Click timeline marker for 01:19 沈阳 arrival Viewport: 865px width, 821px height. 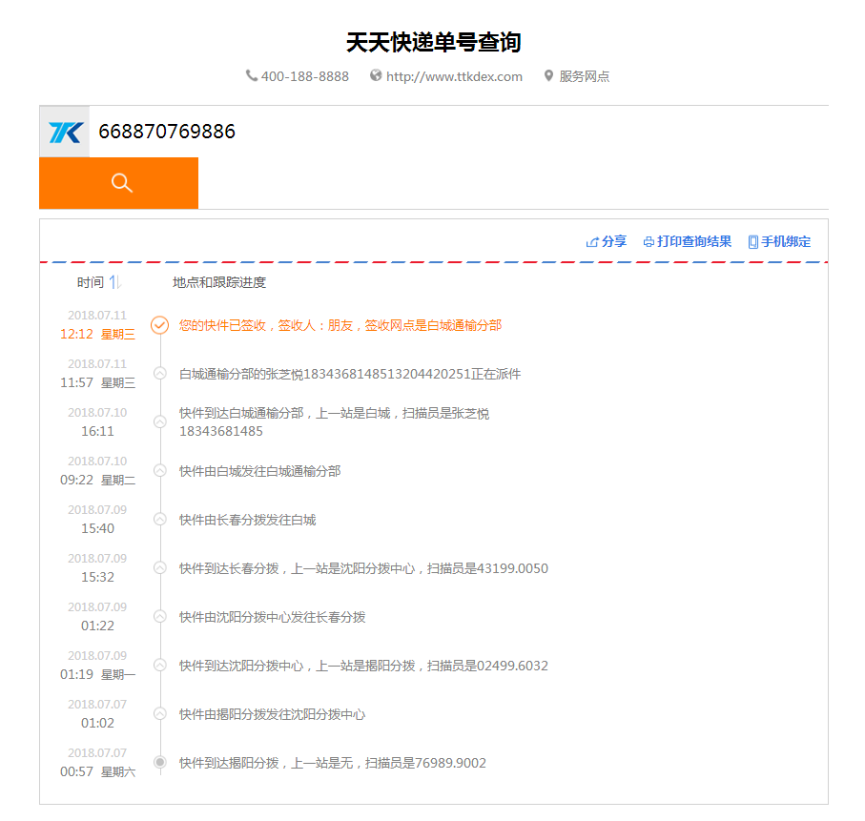pyautogui.click(x=160, y=665)
